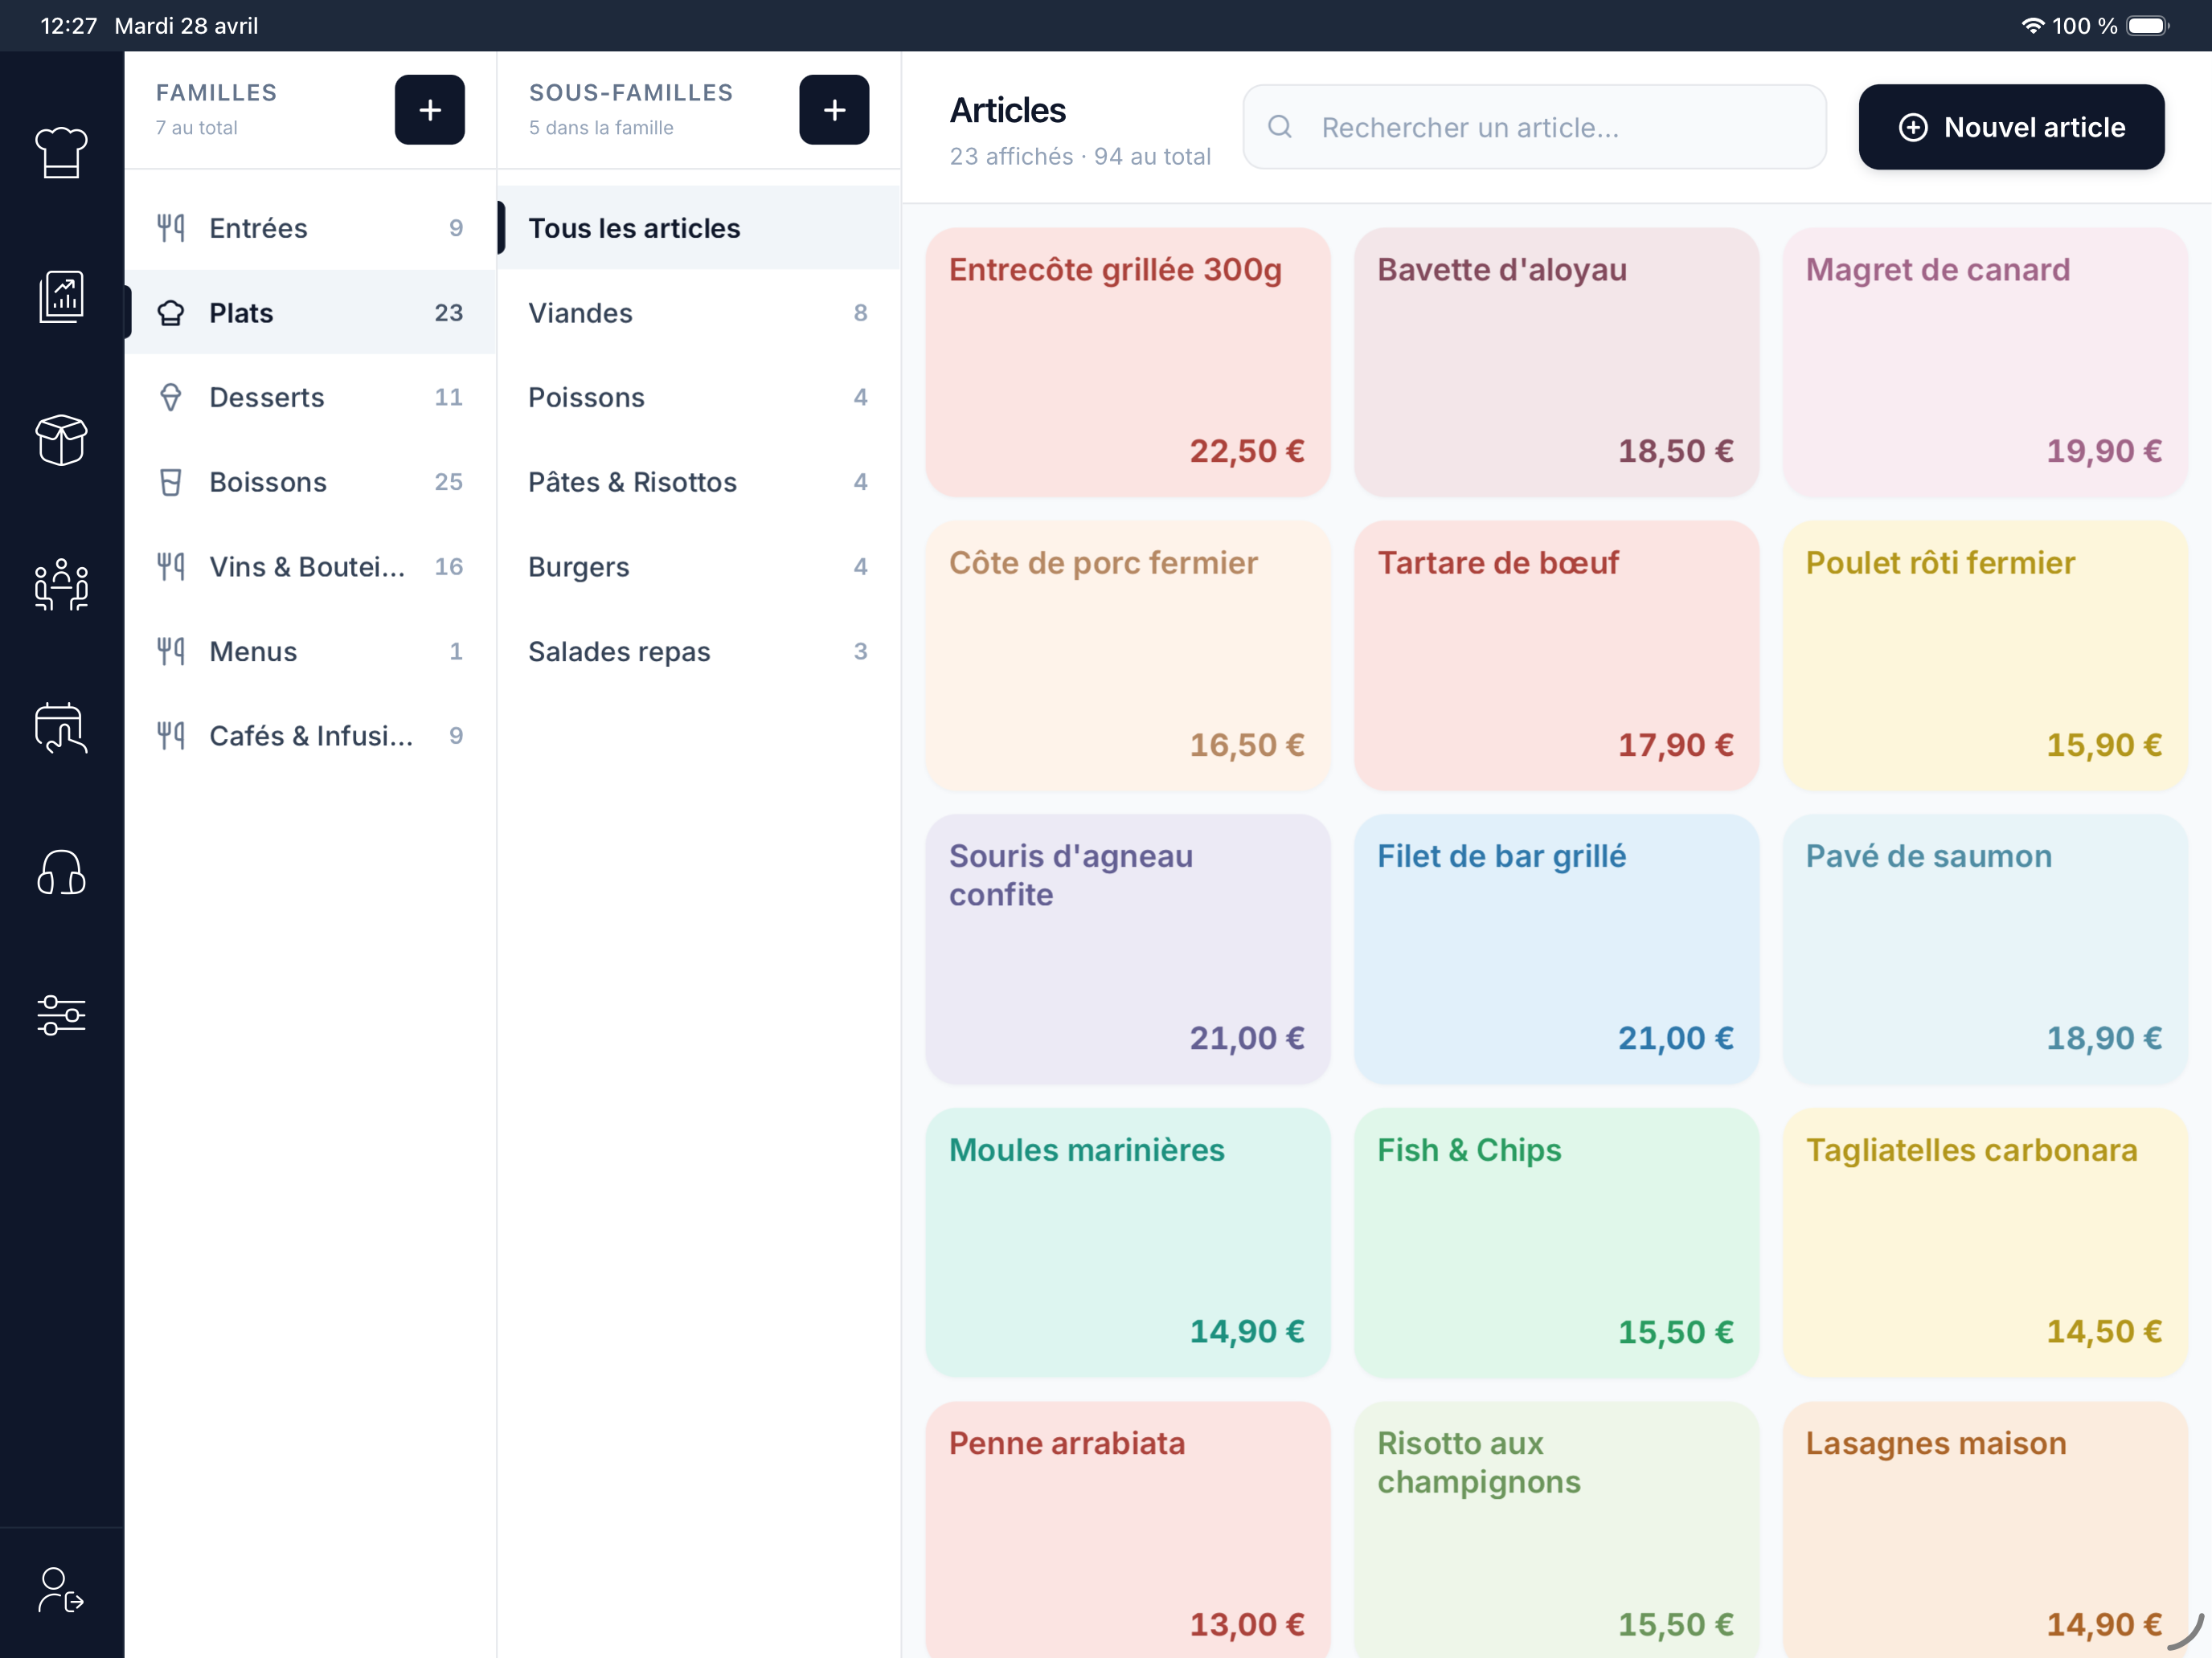Open the Bavette d'aloyau card
The height and width of the screenshot is (1658, 2212).
point(1556,361)
